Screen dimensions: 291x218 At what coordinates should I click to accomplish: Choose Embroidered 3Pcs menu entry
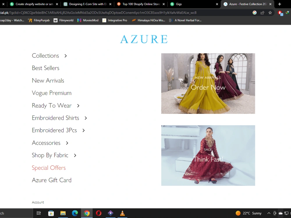pyautogui.click(x=54, y=130)
